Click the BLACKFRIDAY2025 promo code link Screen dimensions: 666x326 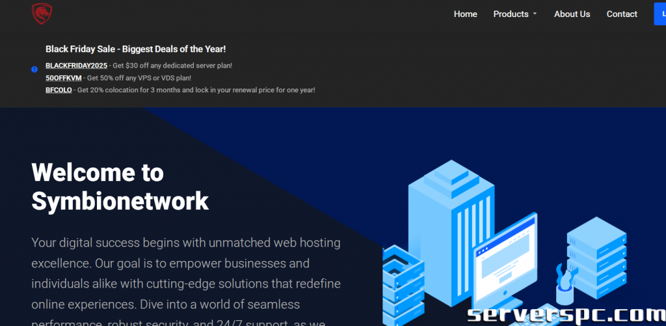[x=76, y=66]
